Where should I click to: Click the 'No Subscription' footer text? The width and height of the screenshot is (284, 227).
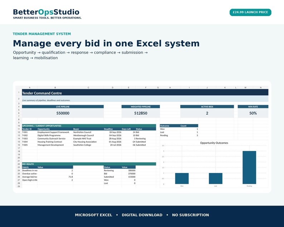[x=191, y=215]
